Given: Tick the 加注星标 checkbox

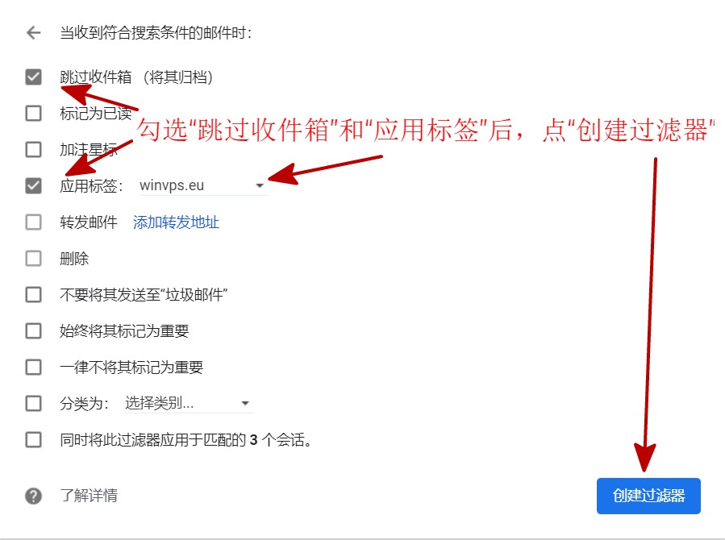Looking at the screenshot, I should tap(33, 150).
